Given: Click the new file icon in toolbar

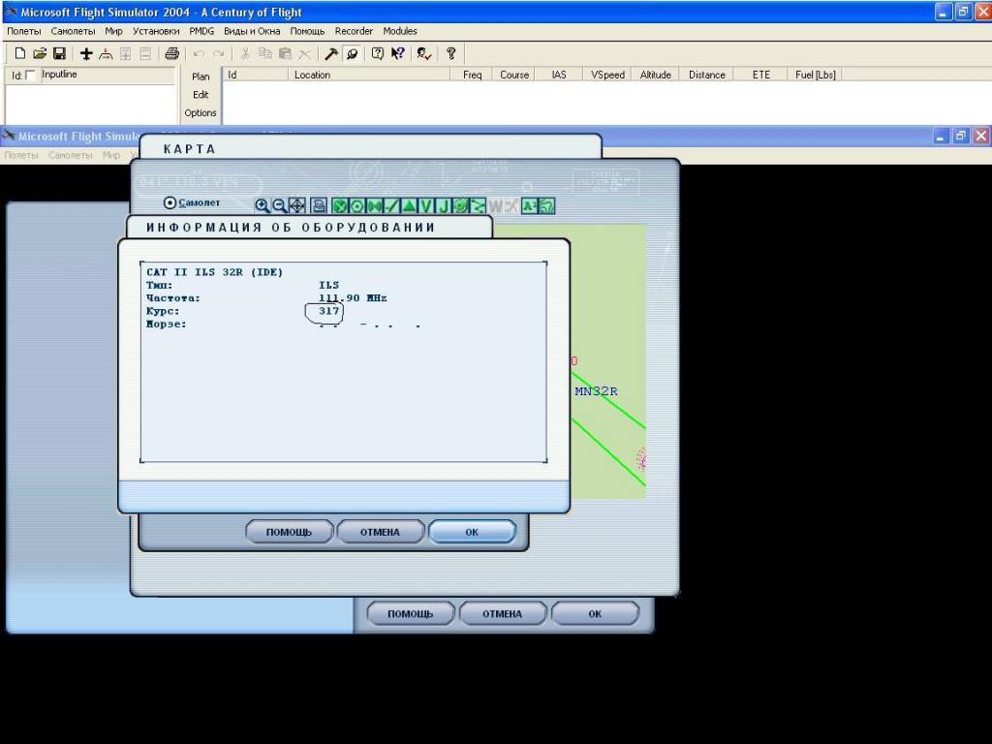Looking at the screenshot, I should click(19, 53).
